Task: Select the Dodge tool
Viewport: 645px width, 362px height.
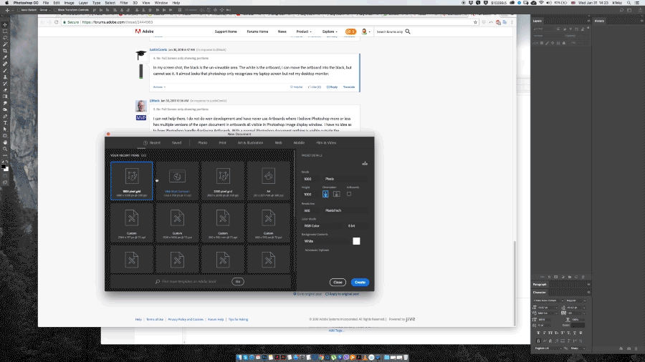Action: 5,109
